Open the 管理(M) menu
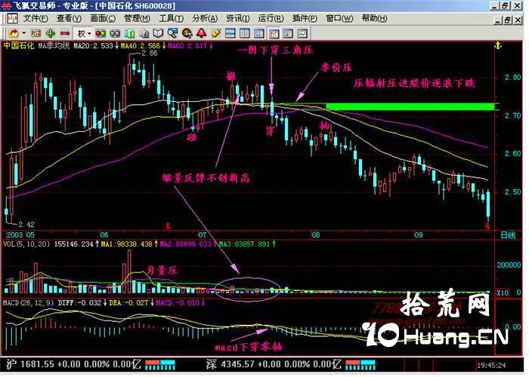 tap(137, 19)
